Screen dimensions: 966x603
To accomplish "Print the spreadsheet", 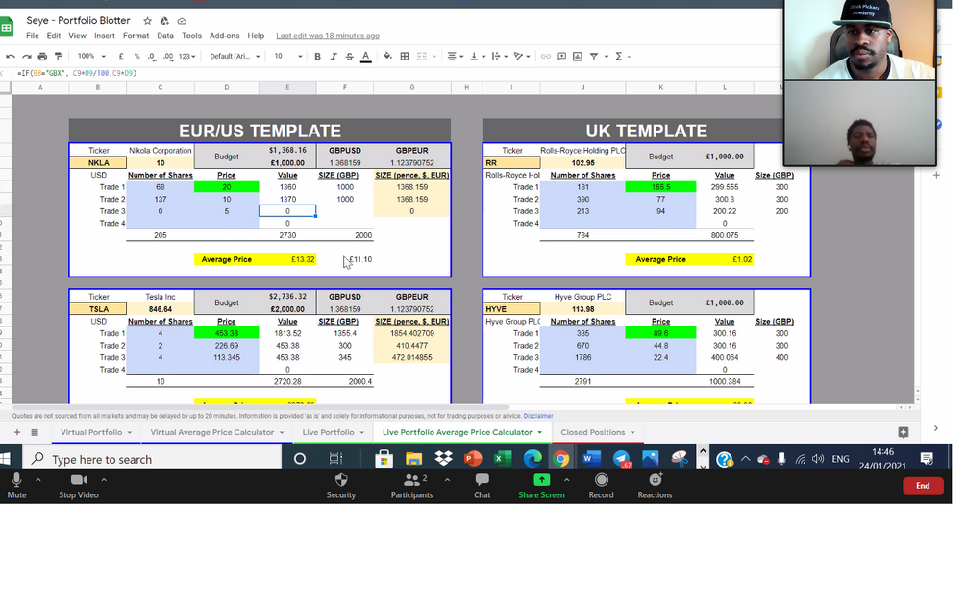I will [x=42, y=56].
